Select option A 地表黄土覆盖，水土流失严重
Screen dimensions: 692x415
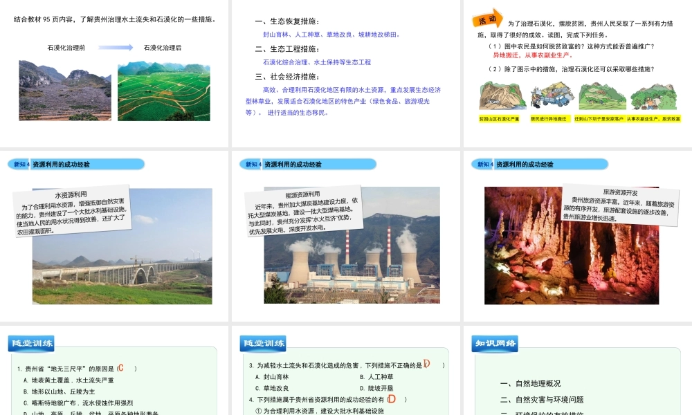69,380
